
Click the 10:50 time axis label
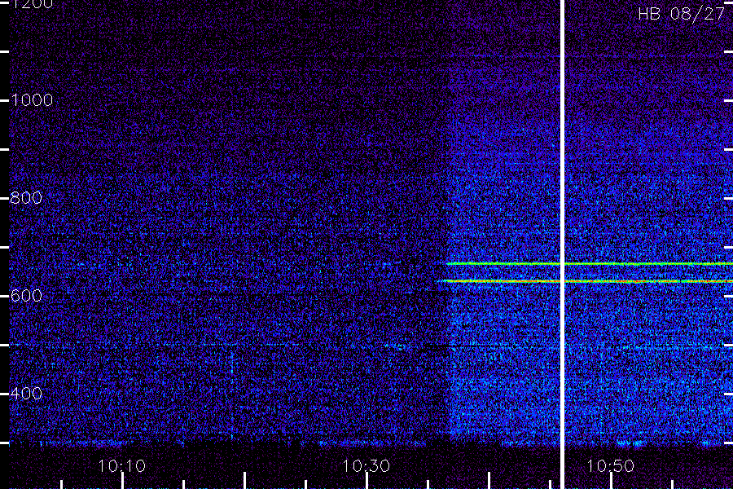[x=610, y=466]
